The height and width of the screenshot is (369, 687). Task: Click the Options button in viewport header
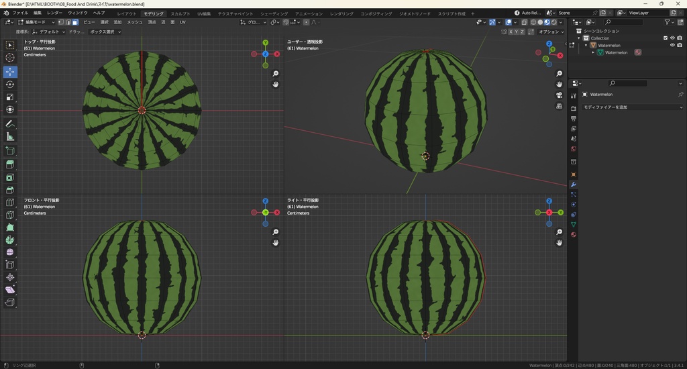(x=550, y=32)
